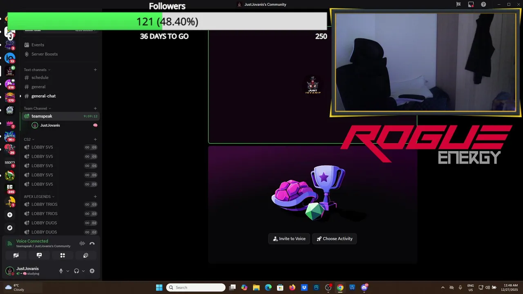
Task: Open Discord inbox icon in title bar
Action: pos(471,4)
